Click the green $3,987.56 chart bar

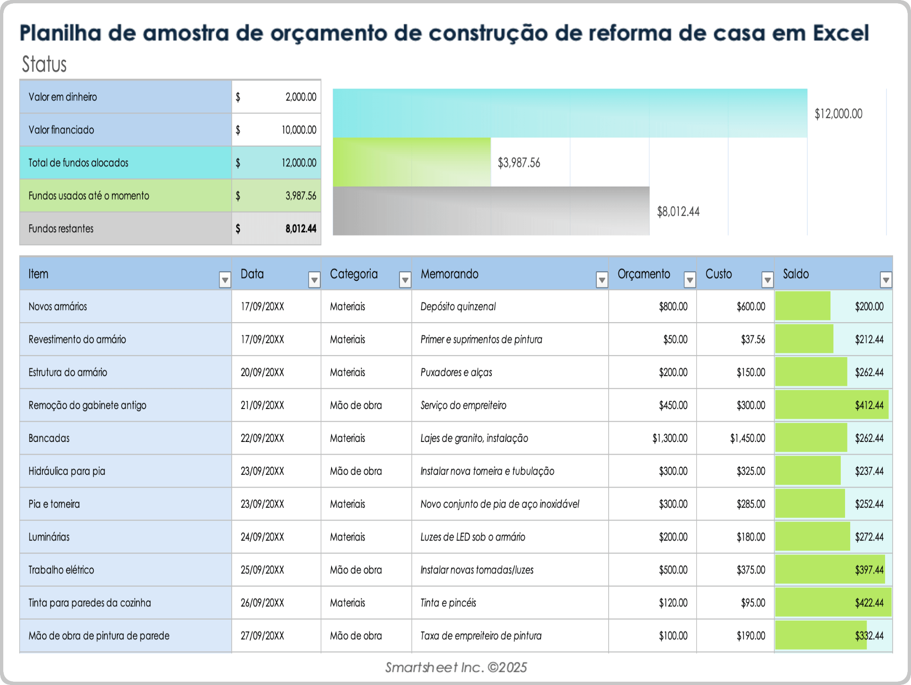pos(412,162)
